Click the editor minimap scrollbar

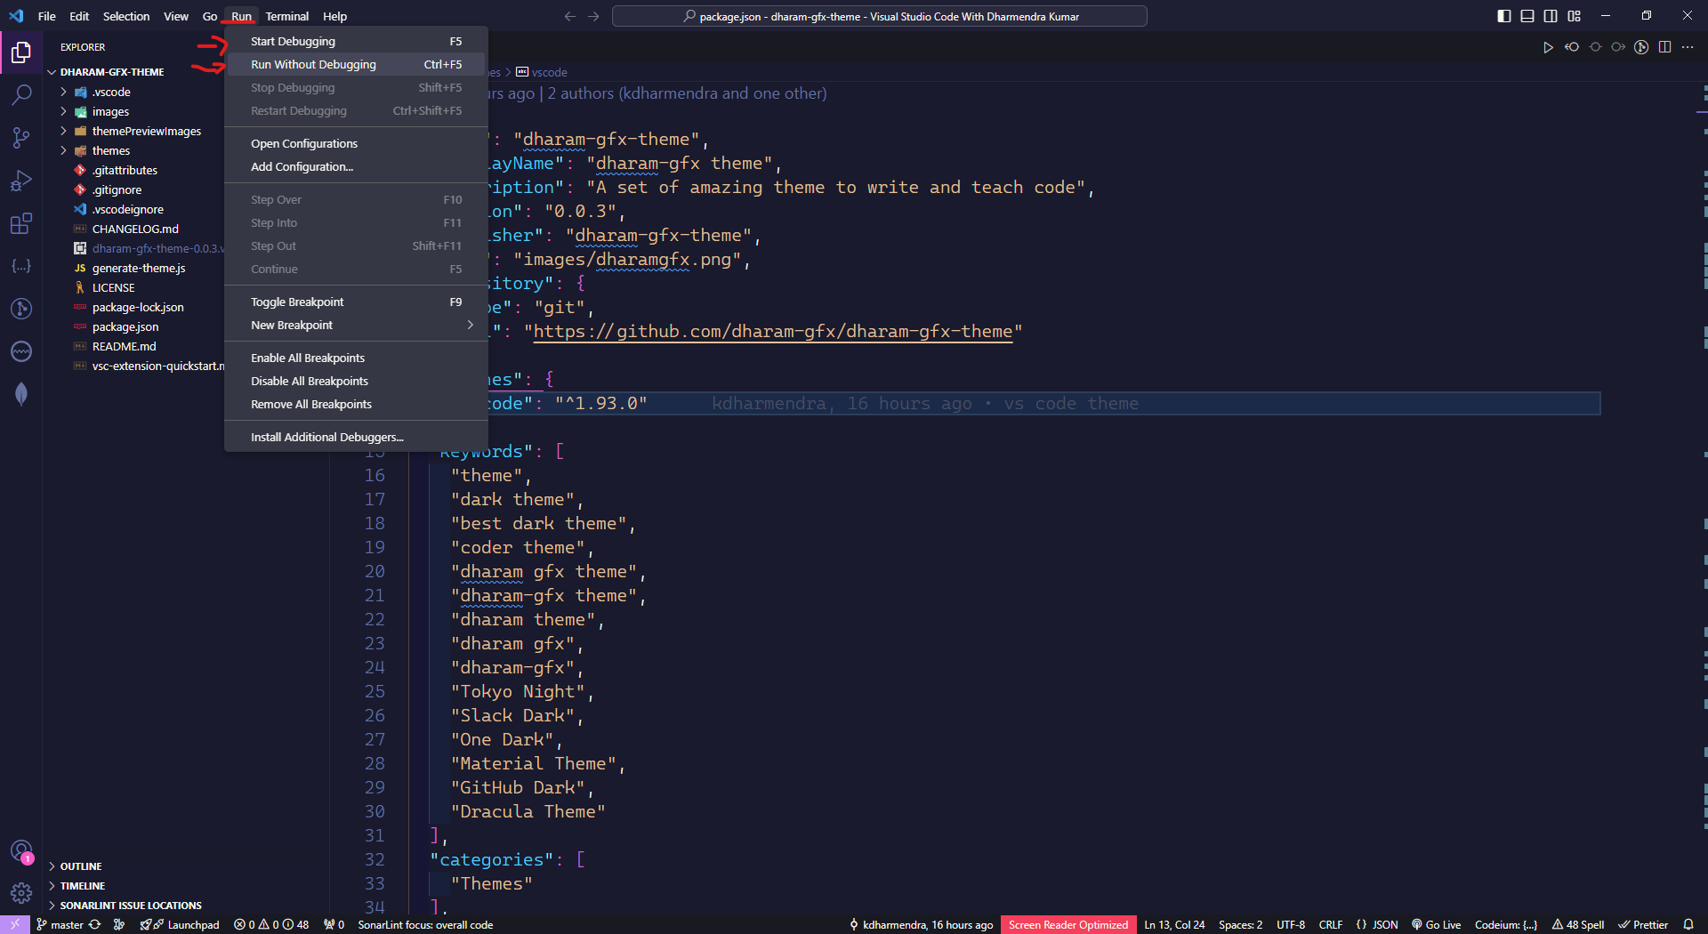(1701, 498)
